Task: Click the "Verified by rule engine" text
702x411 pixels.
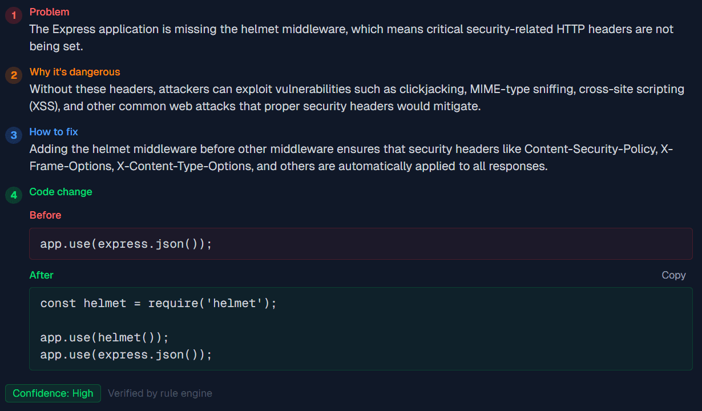Action: [160, 393]
